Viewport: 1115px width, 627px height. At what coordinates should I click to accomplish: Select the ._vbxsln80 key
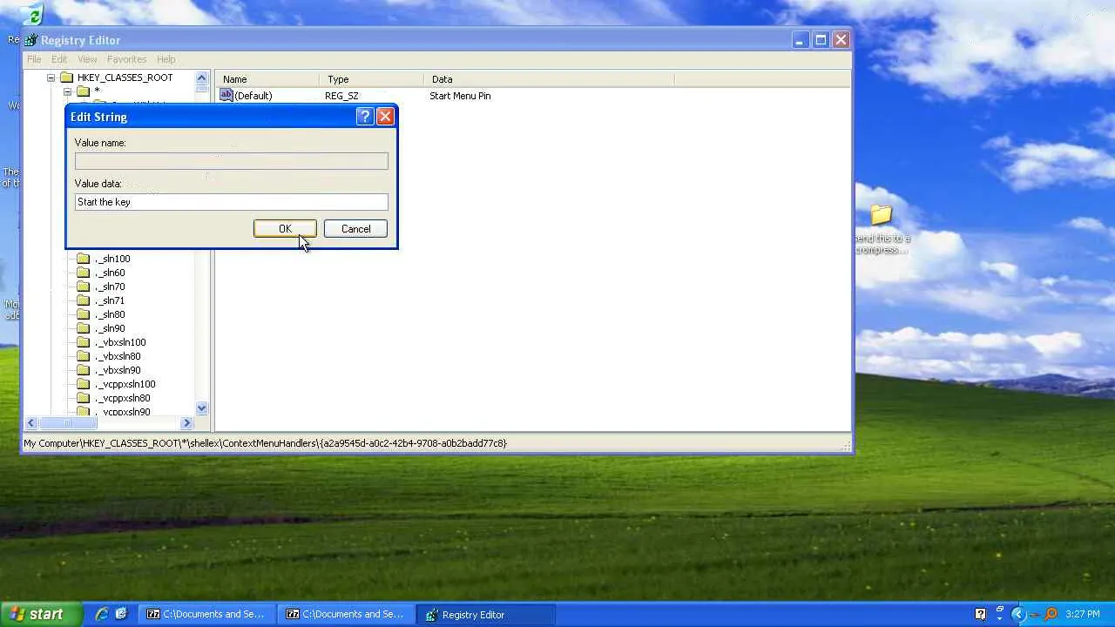click(118, 356)
